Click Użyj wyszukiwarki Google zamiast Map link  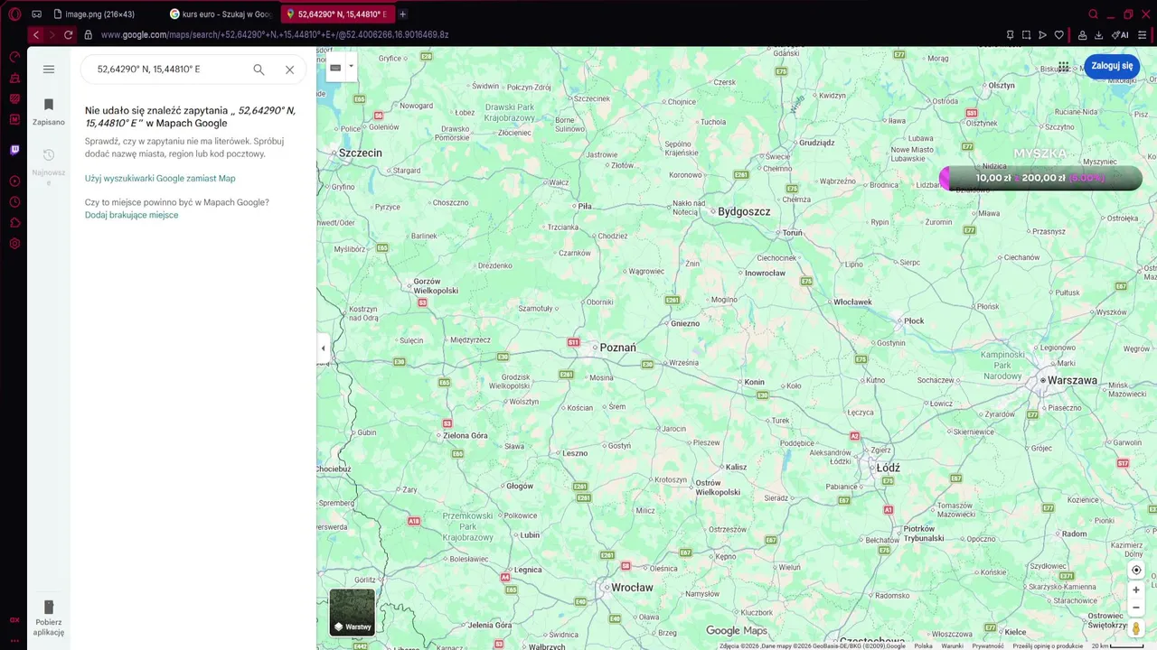click(160, 179)
